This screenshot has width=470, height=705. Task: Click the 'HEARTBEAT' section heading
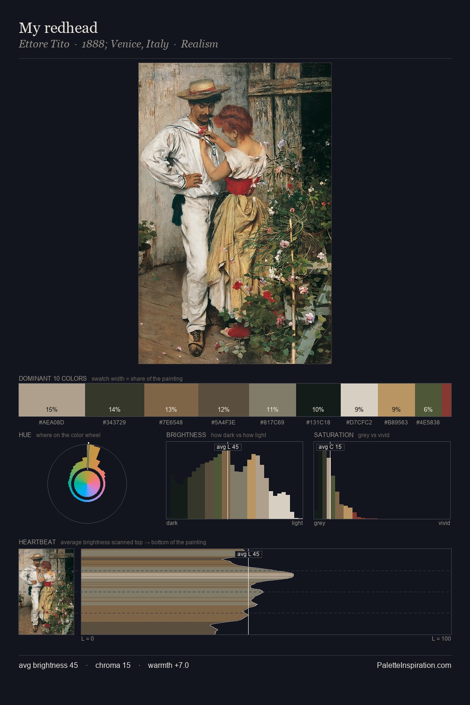click(x=37, y=542)
